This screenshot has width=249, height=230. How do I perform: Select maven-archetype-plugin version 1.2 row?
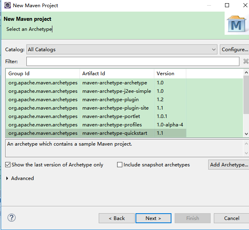pos(96,100)
